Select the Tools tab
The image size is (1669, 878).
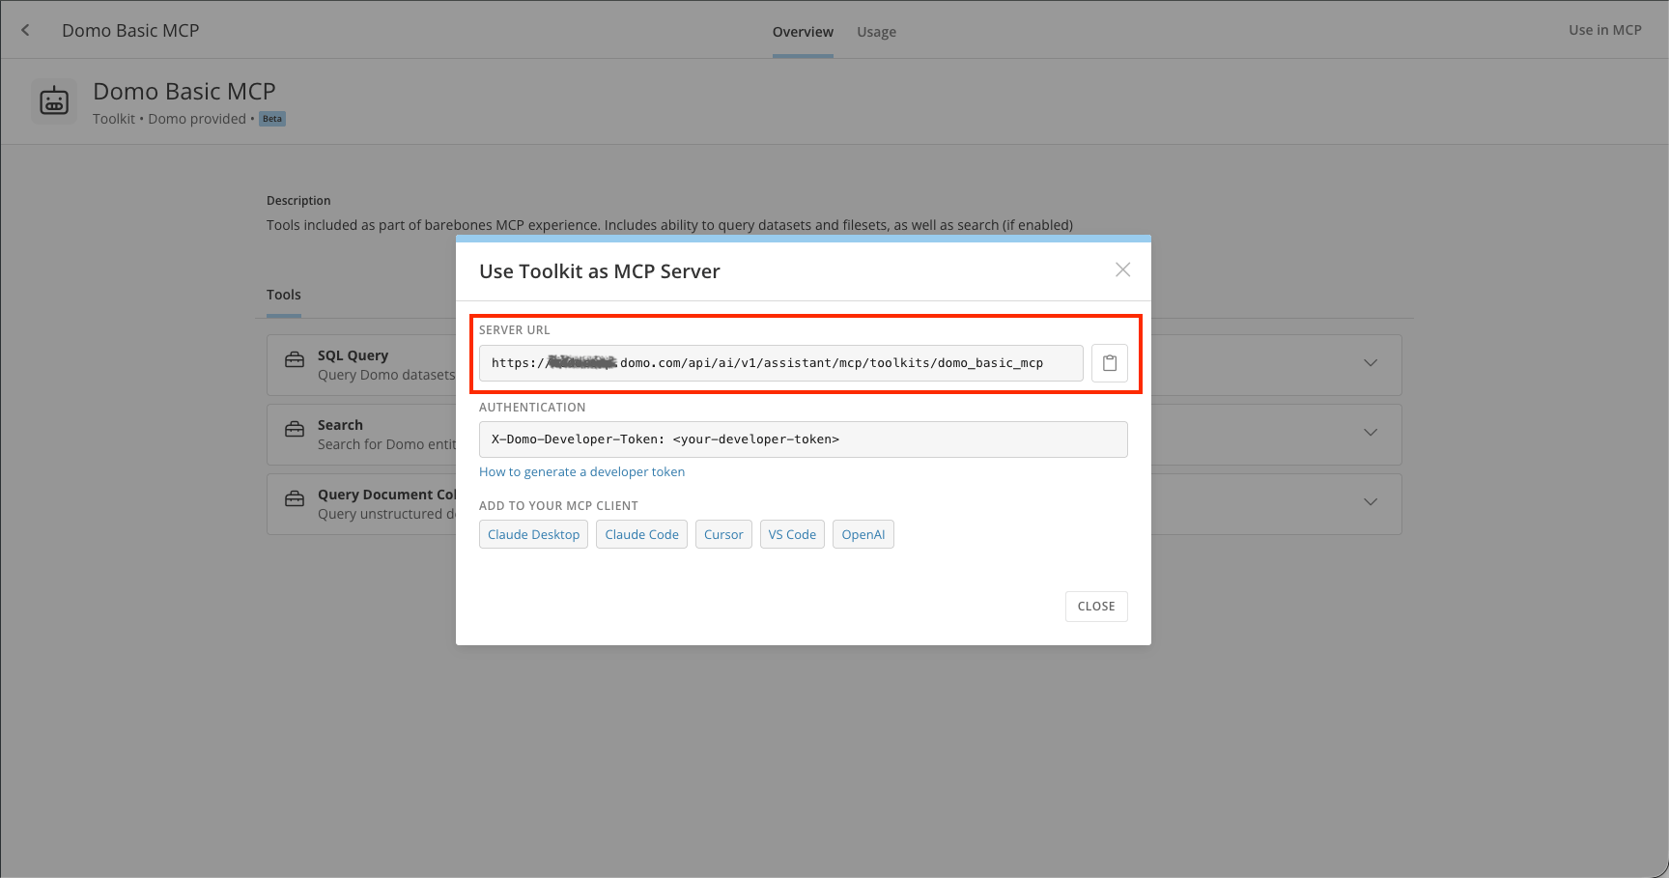click(284, 295)
